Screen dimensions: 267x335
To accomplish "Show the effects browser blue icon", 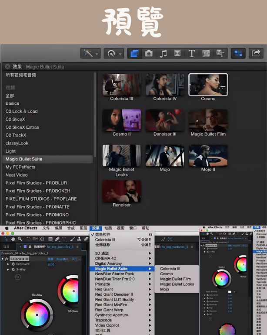I will (134, 53).
